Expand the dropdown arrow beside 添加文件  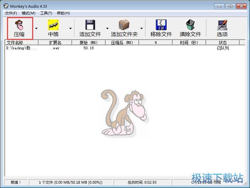[x=107, y=28]
